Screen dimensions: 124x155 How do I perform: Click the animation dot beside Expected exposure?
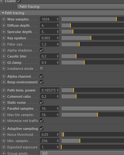click(x=4, y=147)
